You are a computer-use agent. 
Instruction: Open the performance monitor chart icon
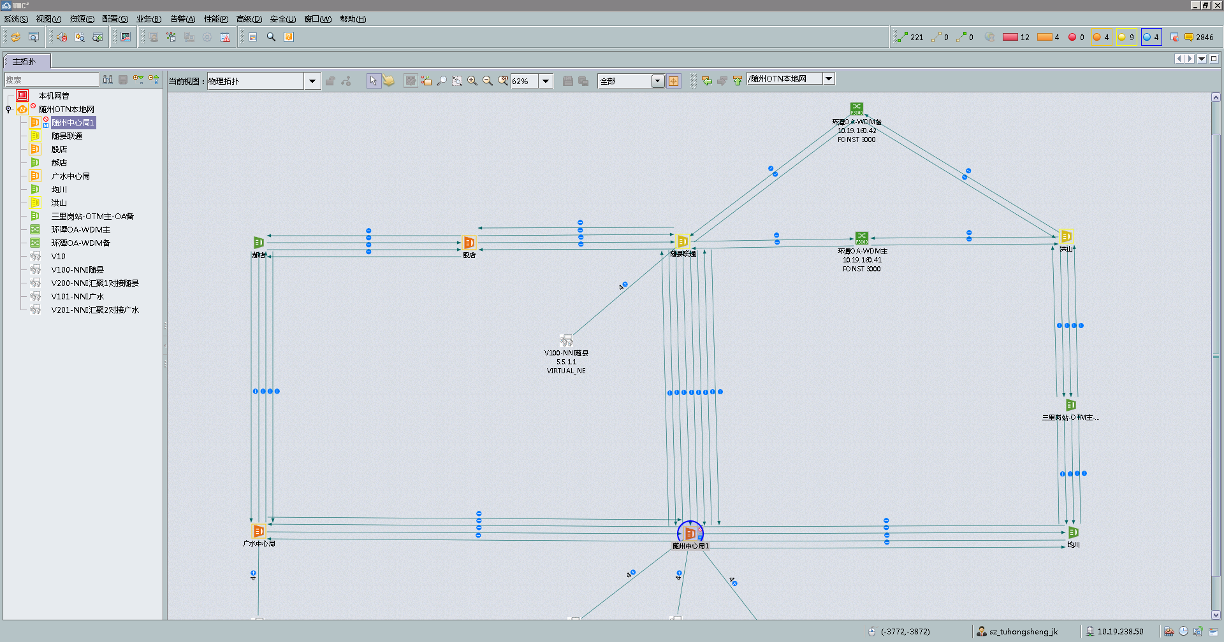(126, 38)
